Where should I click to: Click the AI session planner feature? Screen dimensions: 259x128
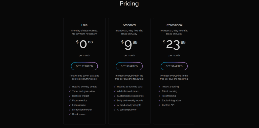point(127,110)
